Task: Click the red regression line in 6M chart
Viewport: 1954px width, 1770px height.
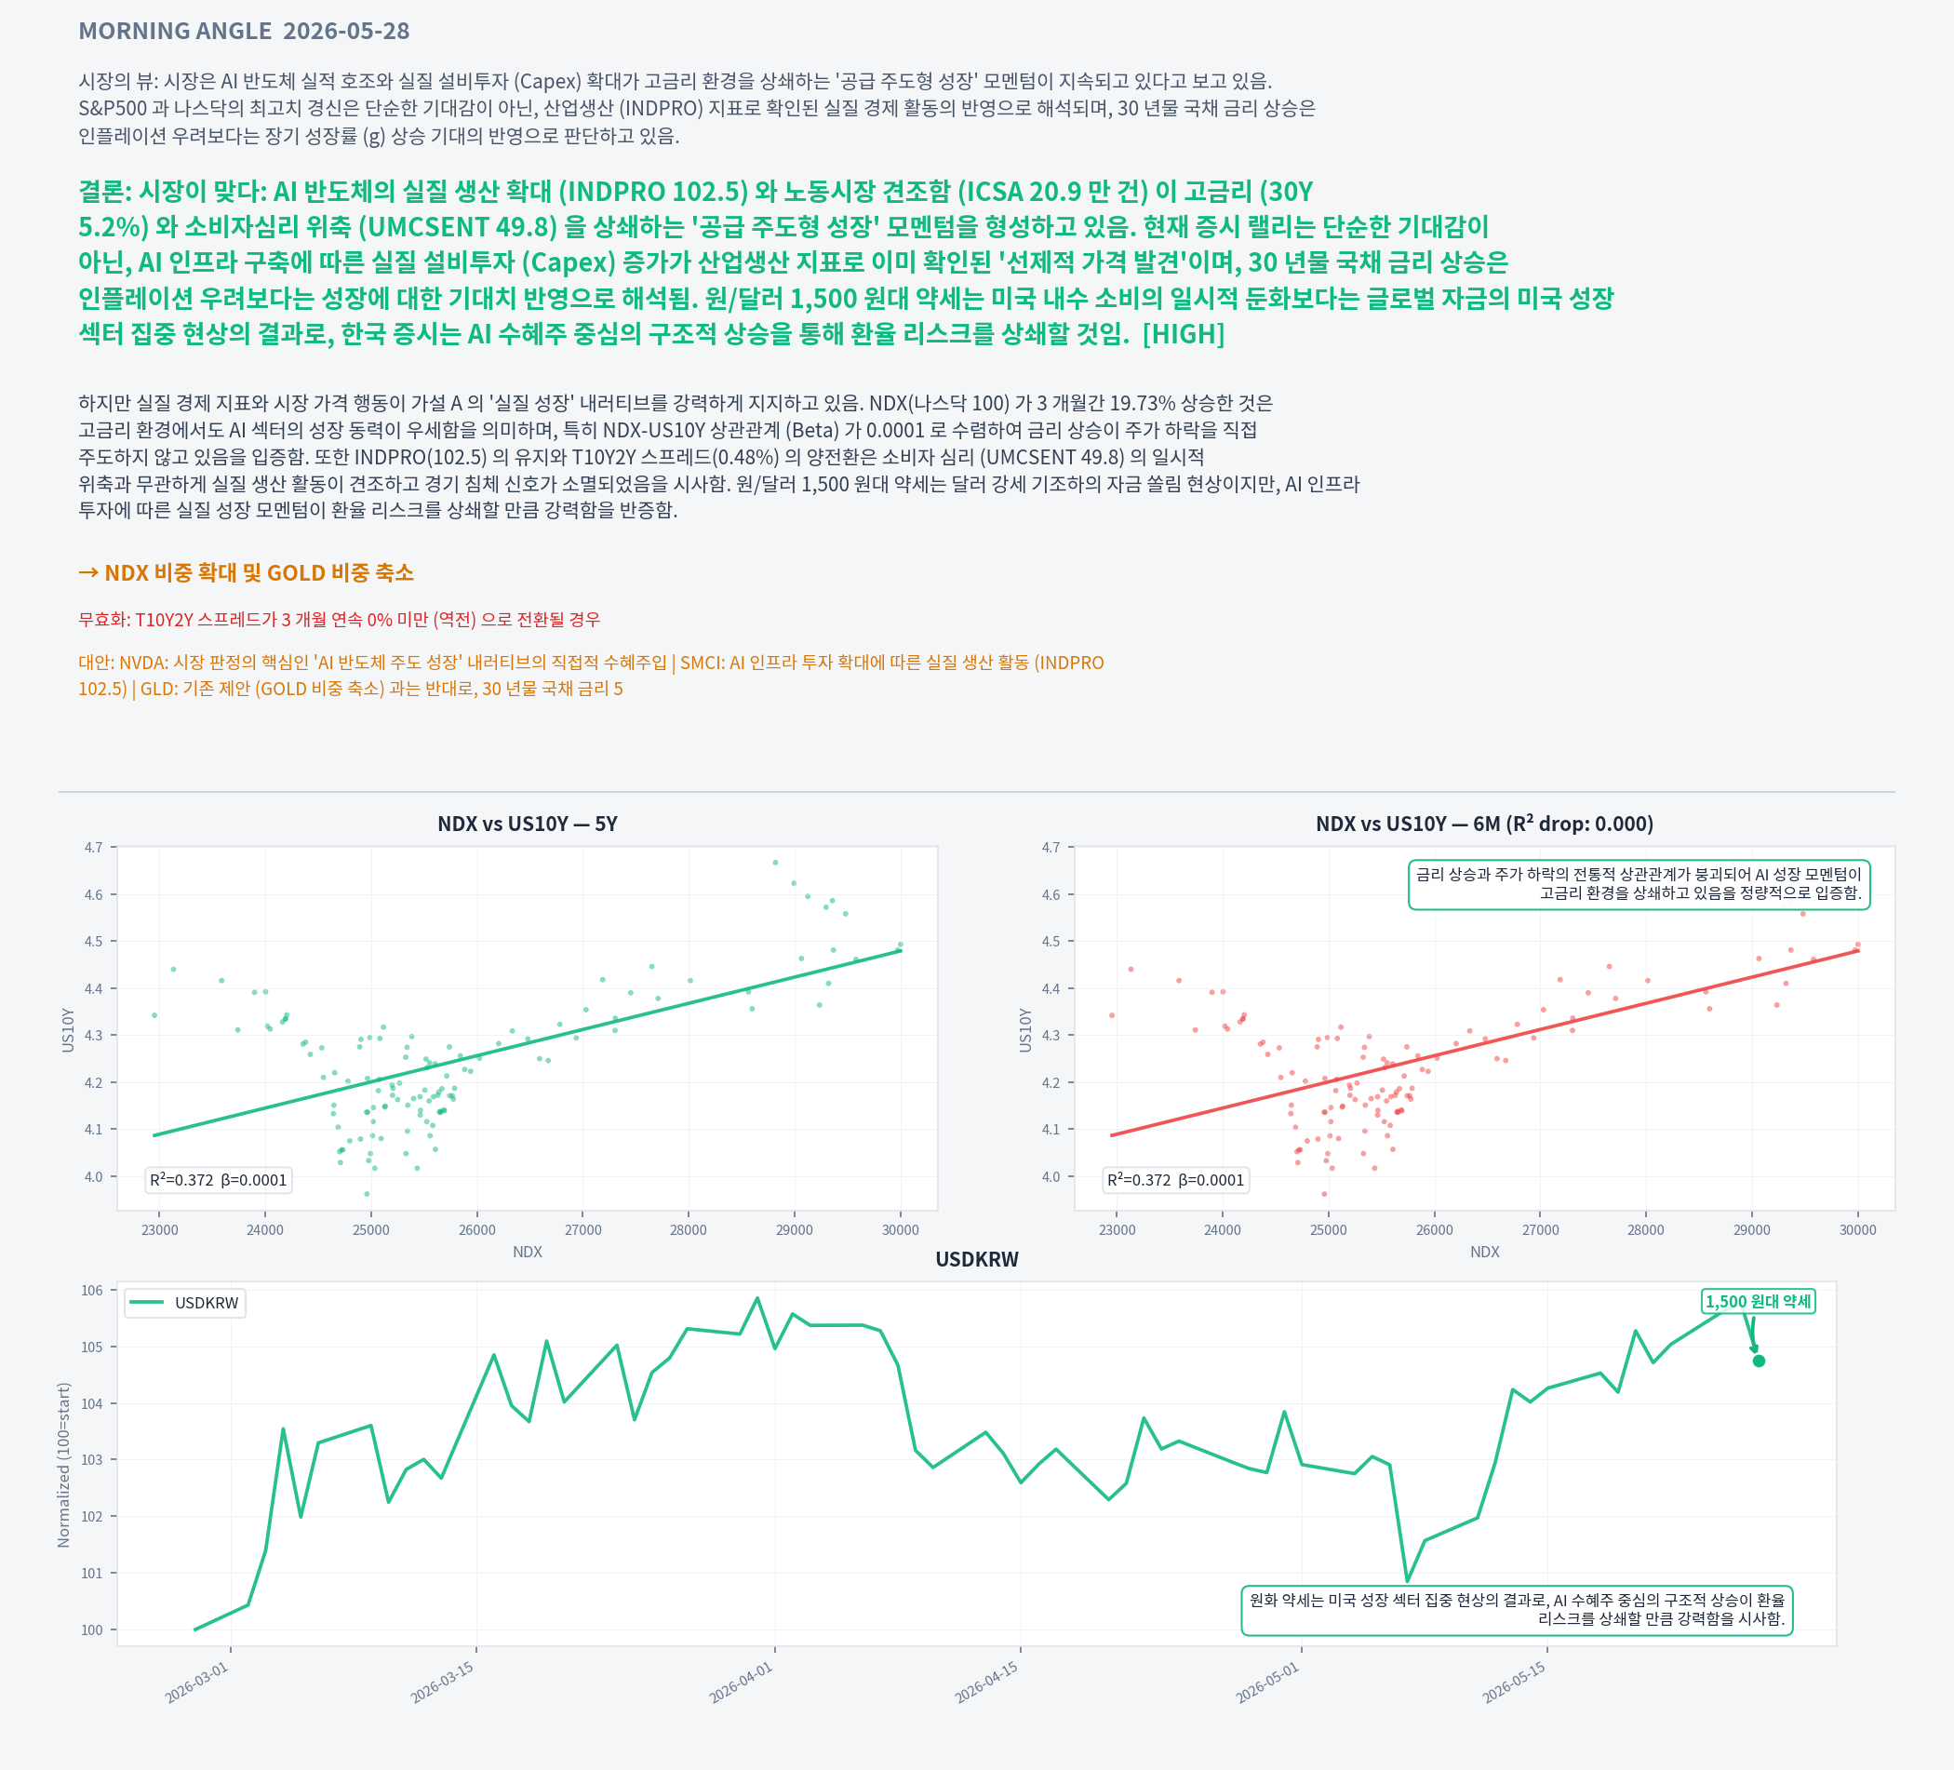Action: pyautogui.click(x=1484, y=1043)
